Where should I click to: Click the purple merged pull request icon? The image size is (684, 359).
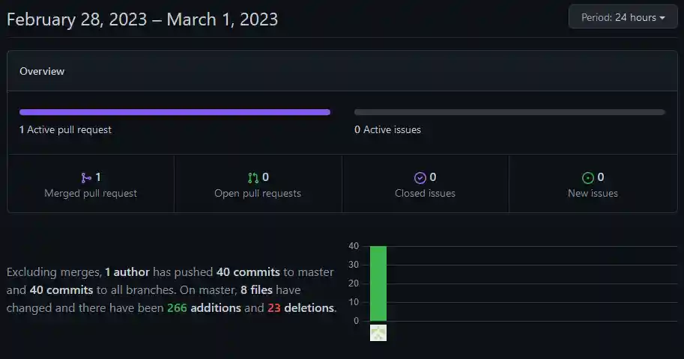coord(86,178)
